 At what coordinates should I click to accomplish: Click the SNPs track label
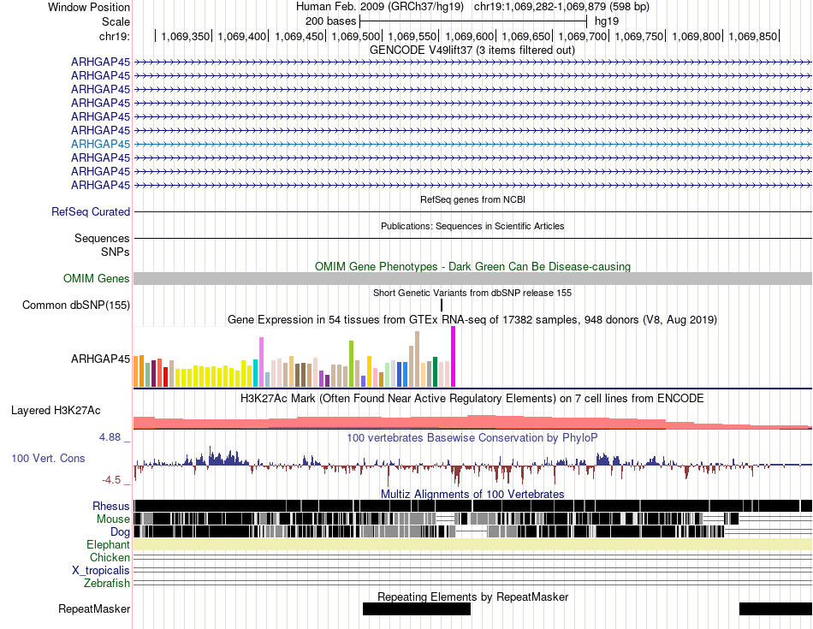(x=116, y=252)
